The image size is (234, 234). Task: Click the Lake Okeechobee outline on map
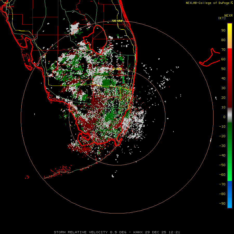click(95, 40)
